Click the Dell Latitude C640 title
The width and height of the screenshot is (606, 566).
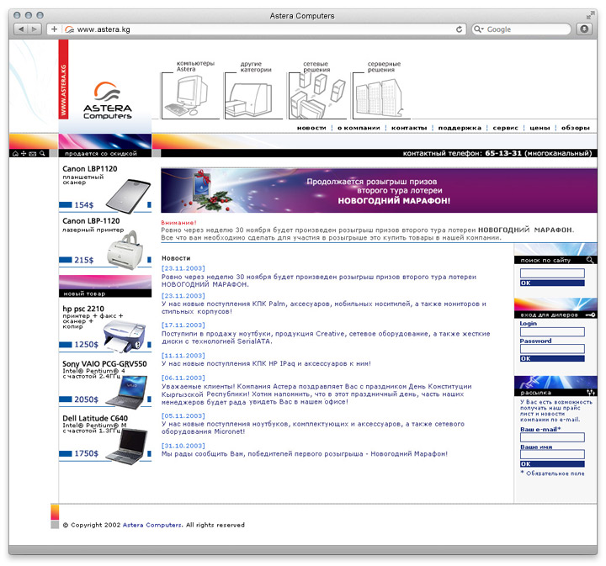tap(95, 419)
